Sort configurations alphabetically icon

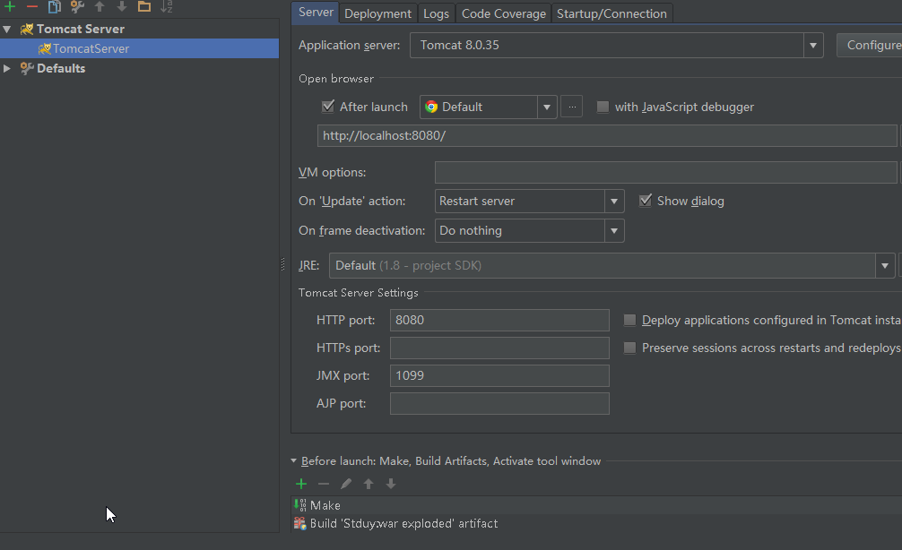click(167, 6)
